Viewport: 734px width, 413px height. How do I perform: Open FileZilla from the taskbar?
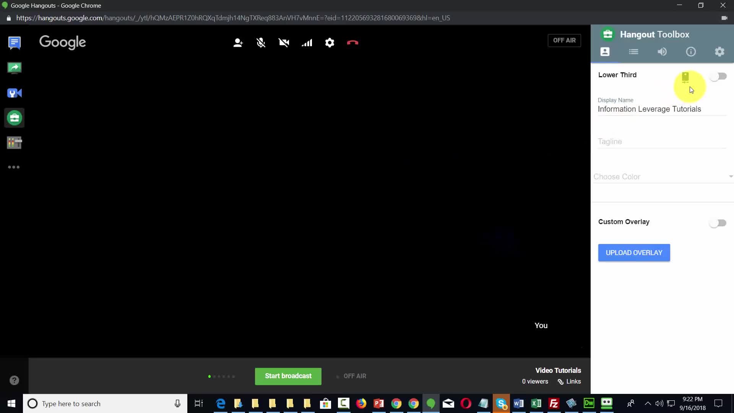pyautogui.click(x=554, y=404)
